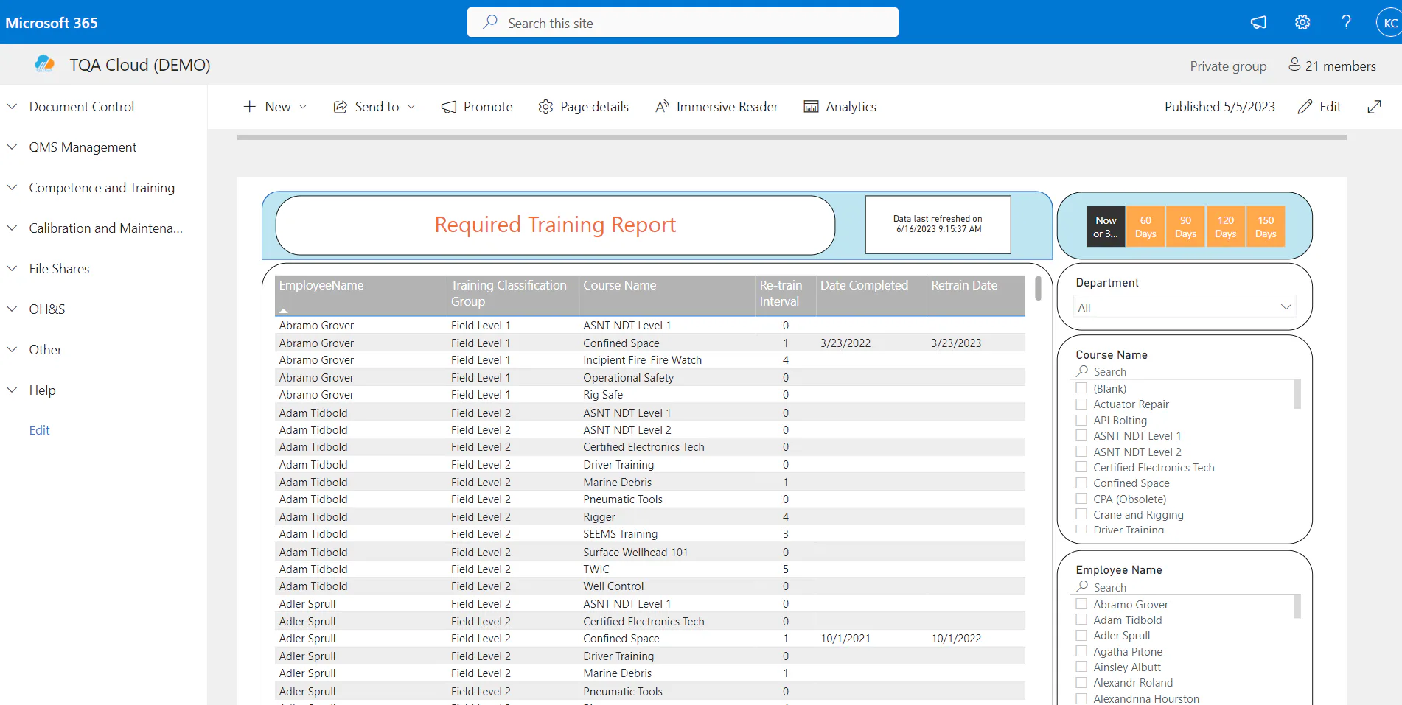
Task: Select the Now or 3... filter tile
Action: tap(1106, 226)
